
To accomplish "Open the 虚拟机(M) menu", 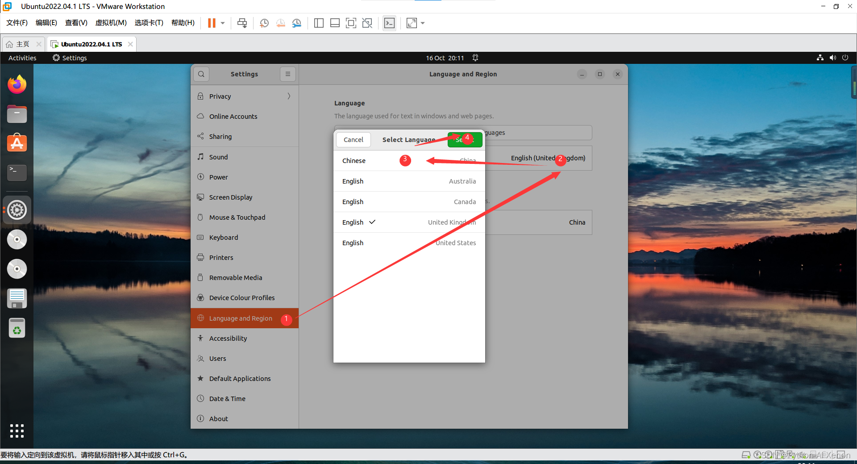I will (111, 23).
